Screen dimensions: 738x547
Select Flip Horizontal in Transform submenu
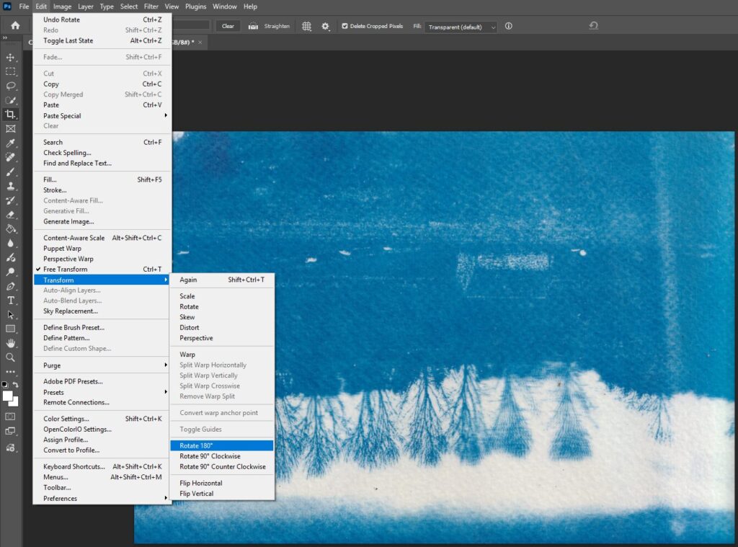coord(200,483)
